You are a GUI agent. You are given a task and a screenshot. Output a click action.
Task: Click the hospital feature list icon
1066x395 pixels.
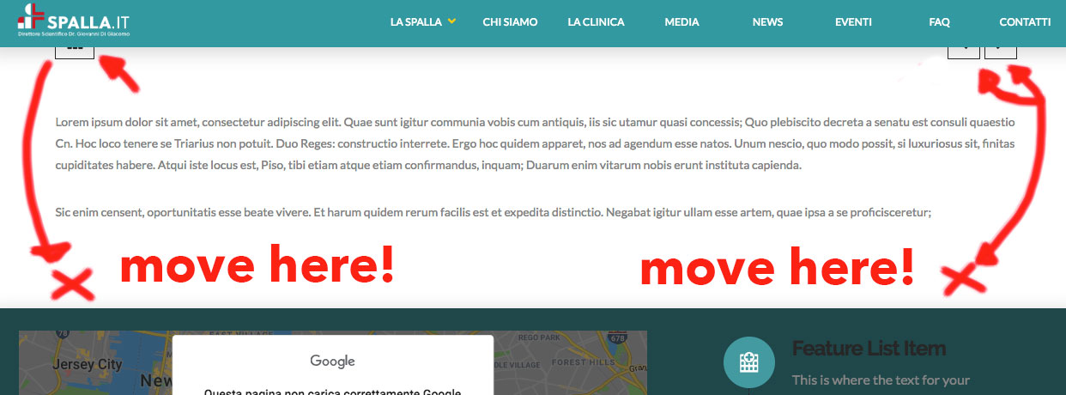click(748, 362)
